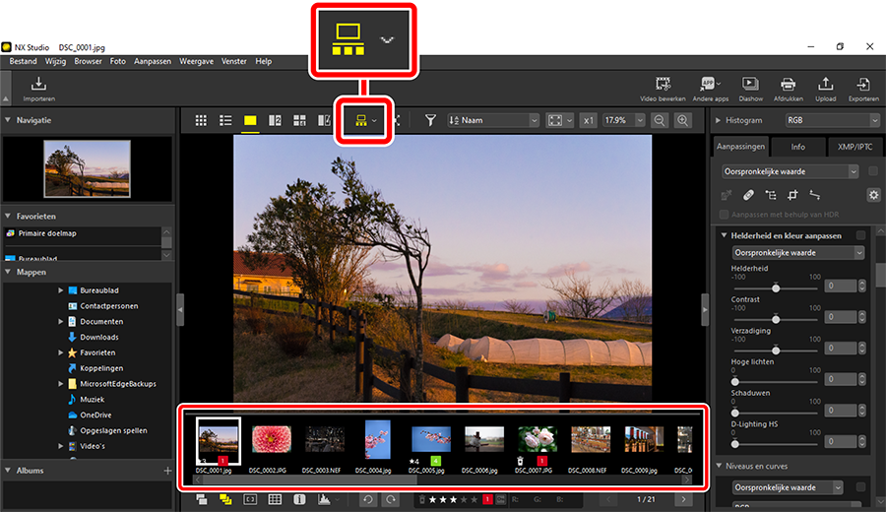Collapse the right panel via edge arrow

point(705,310)
